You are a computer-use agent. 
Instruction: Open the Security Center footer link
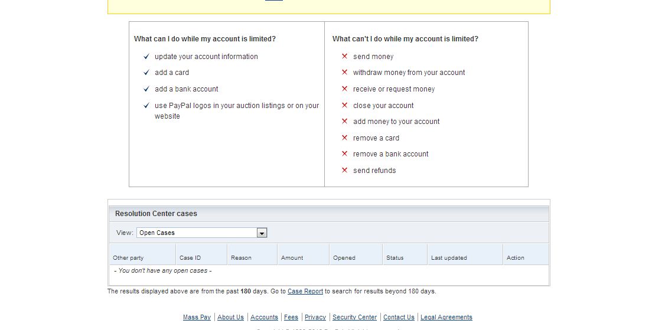click(355, 317)
